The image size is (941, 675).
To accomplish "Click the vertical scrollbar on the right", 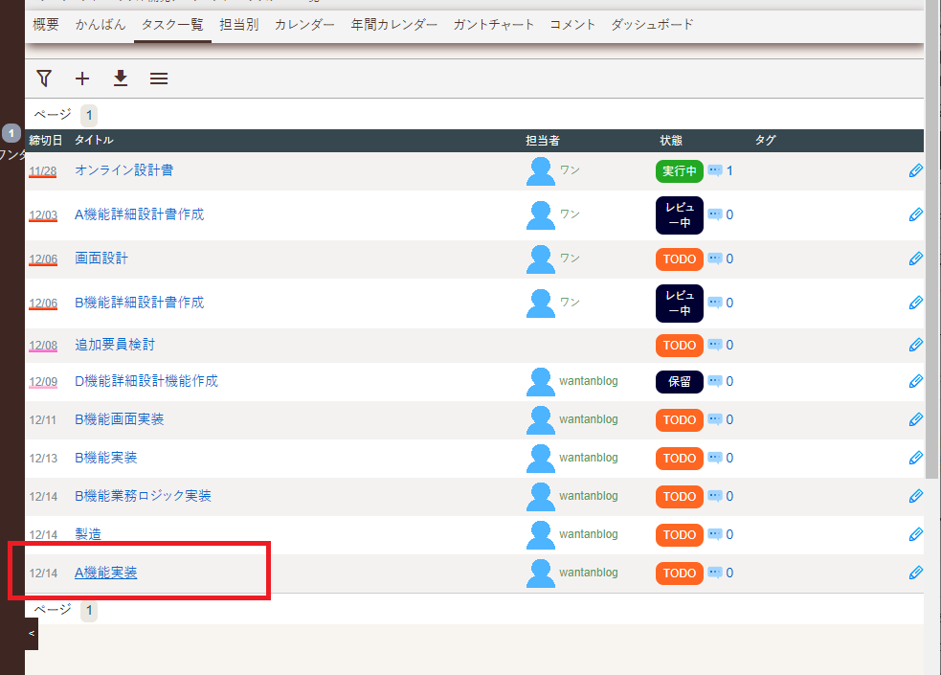I will 932,240.
